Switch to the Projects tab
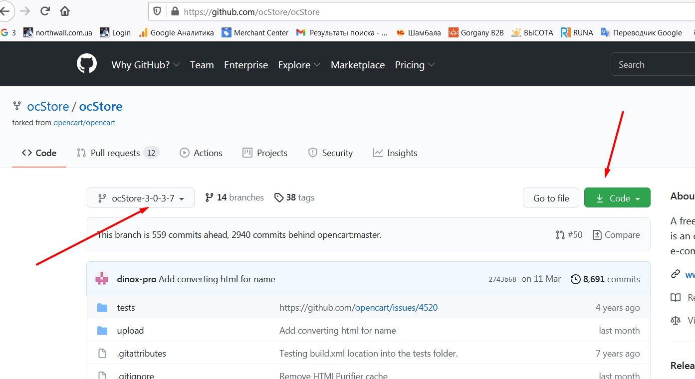 point(265,153)
